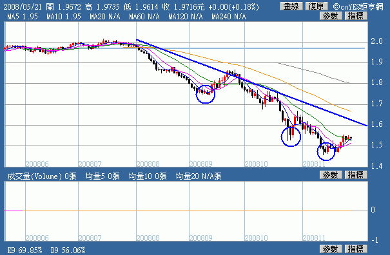Image resolution: width=390 pixels, height=255 pixels.
Task: Click the 0 volume axis label
Action: (373, 210)
